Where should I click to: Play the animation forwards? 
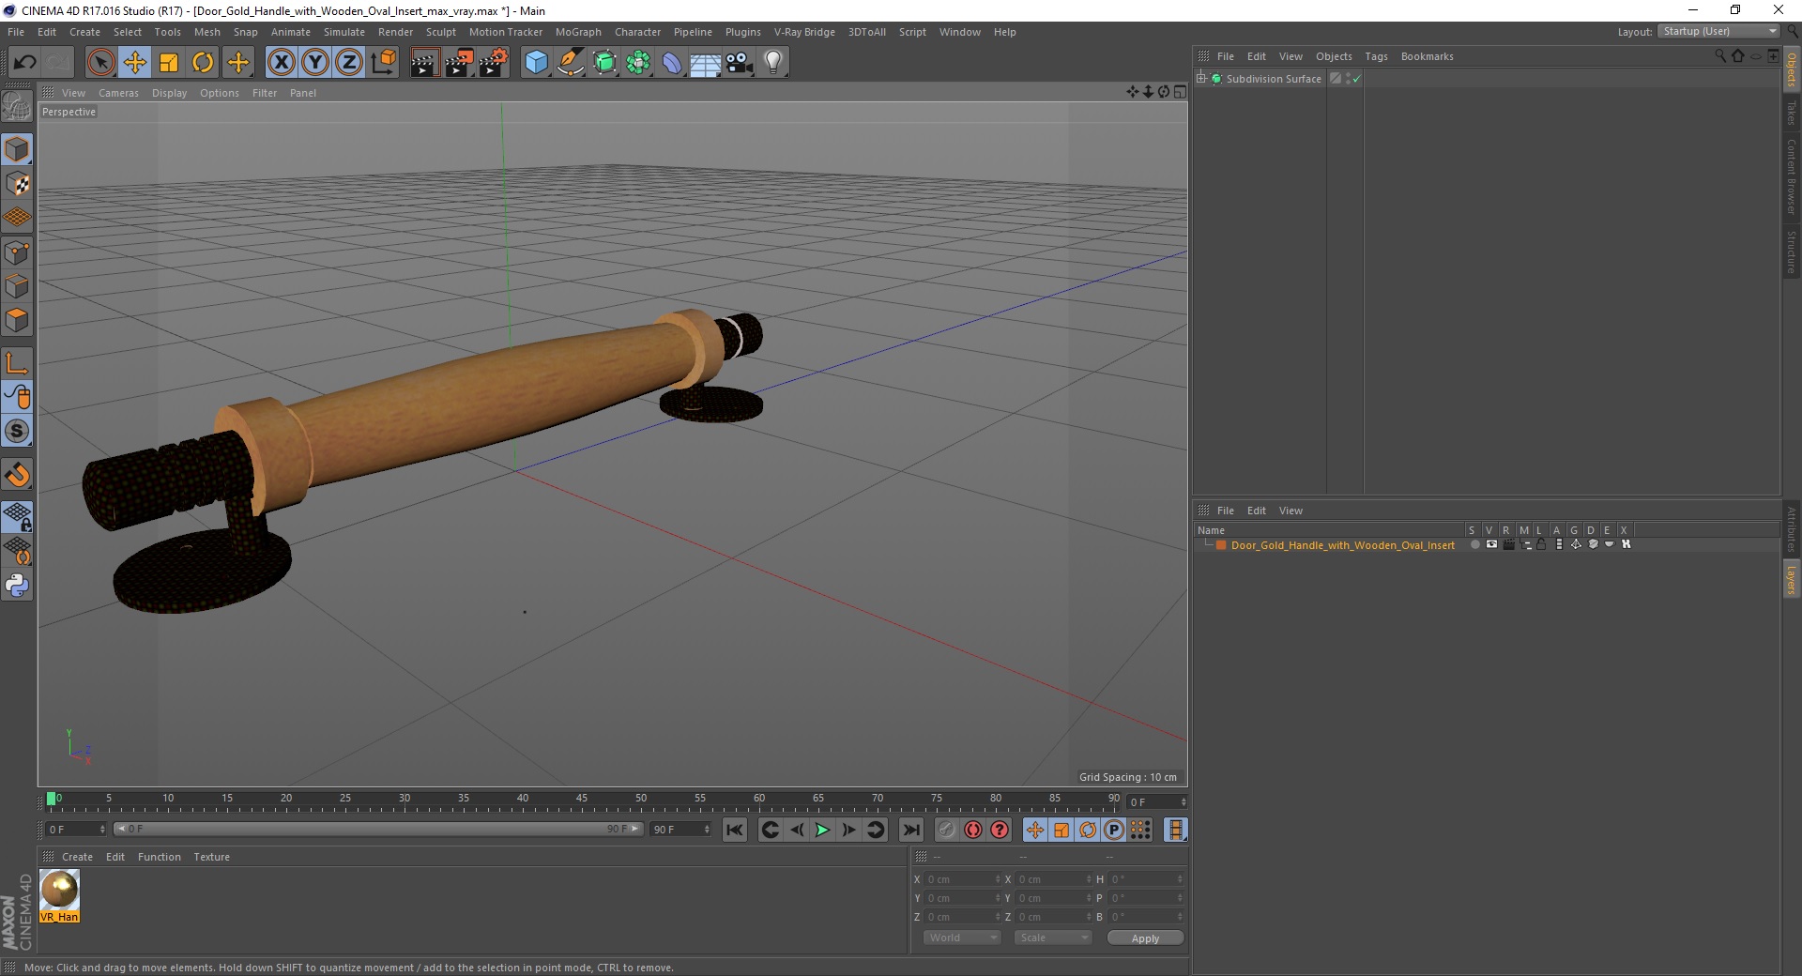822,830
